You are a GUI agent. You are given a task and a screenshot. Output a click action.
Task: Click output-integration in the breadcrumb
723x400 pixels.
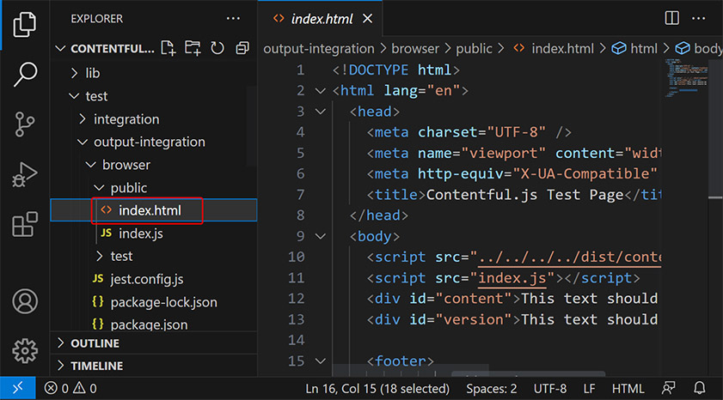tap(319, 48)
